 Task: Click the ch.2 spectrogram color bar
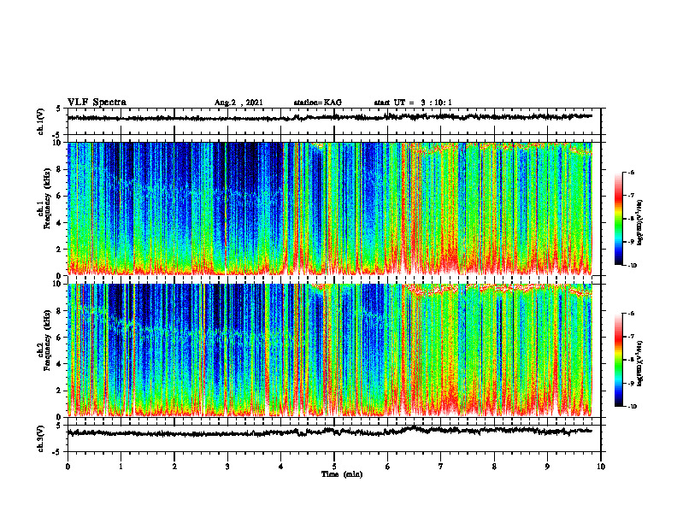point(618,360)
